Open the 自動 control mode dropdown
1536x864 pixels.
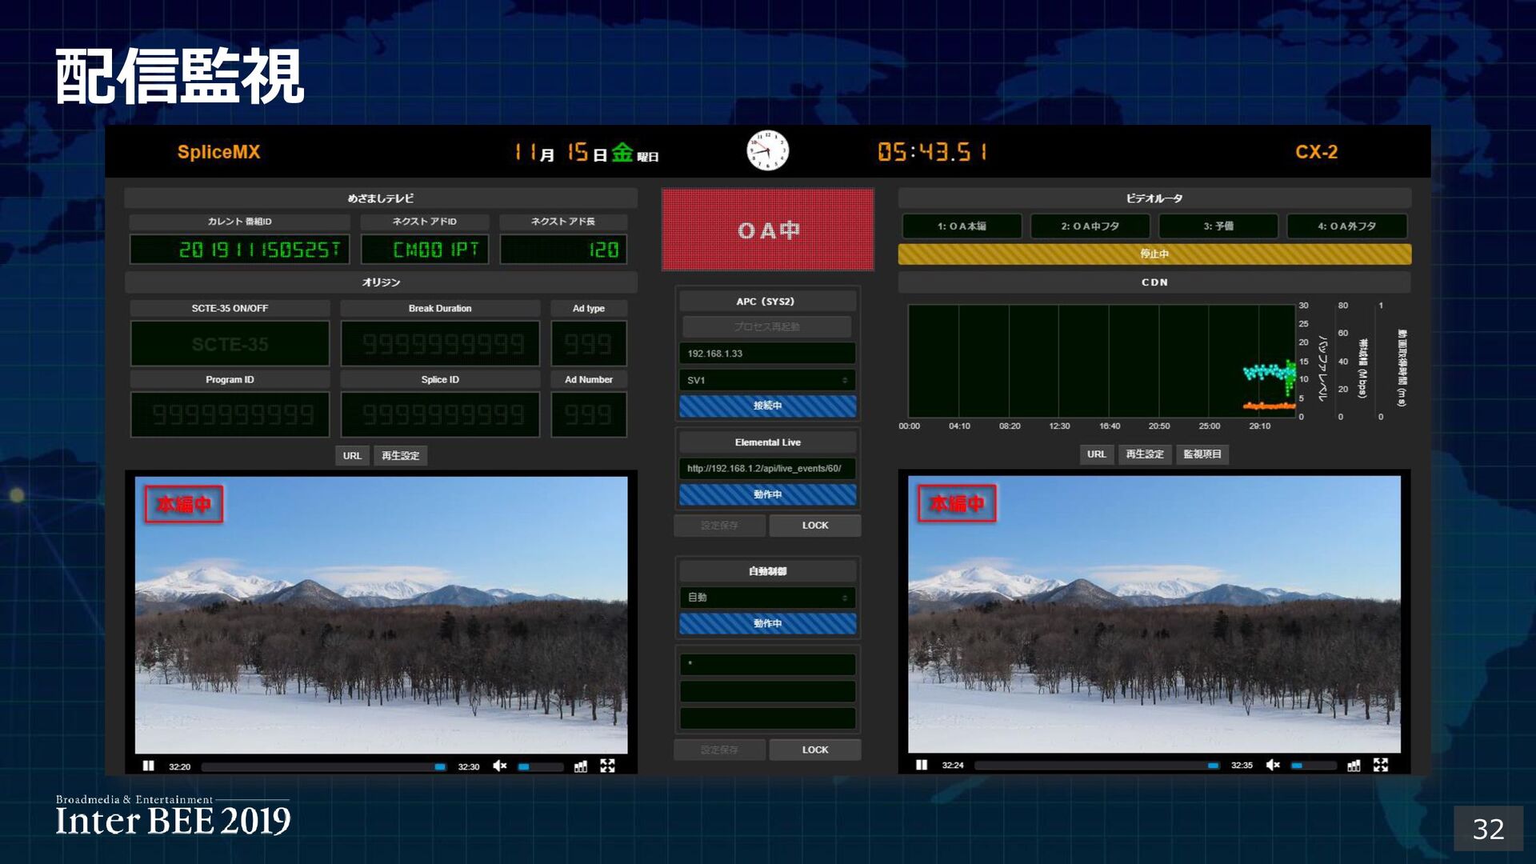[x=767, y=598]
